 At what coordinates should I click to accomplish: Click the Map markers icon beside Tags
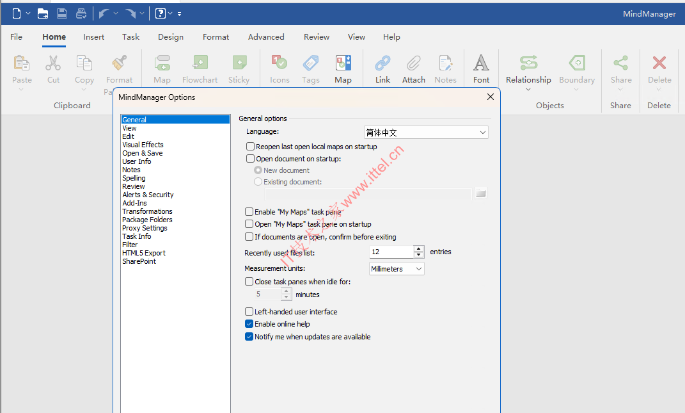point(343,63)
